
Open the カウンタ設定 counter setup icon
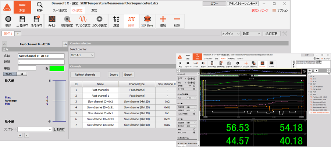[99, 21]
